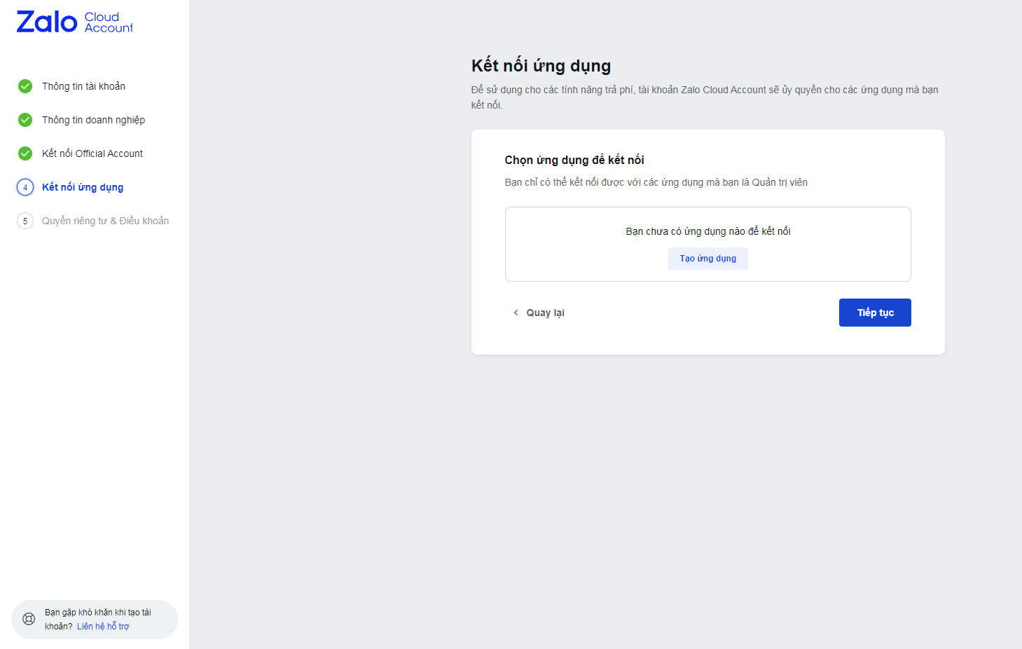
Task: Open the Kết nối Official Account step
Action: click(92, 153)
